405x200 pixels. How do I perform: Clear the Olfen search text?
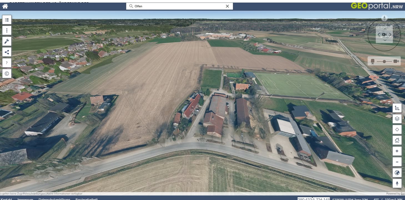click(227, 6)
